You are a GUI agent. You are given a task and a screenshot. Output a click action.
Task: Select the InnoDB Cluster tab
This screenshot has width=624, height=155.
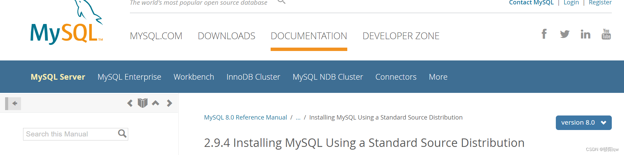coord(253,77)
